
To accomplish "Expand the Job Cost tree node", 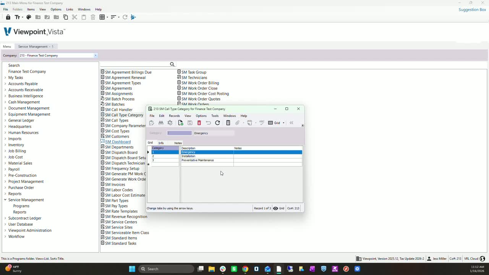I will (5, 157).
